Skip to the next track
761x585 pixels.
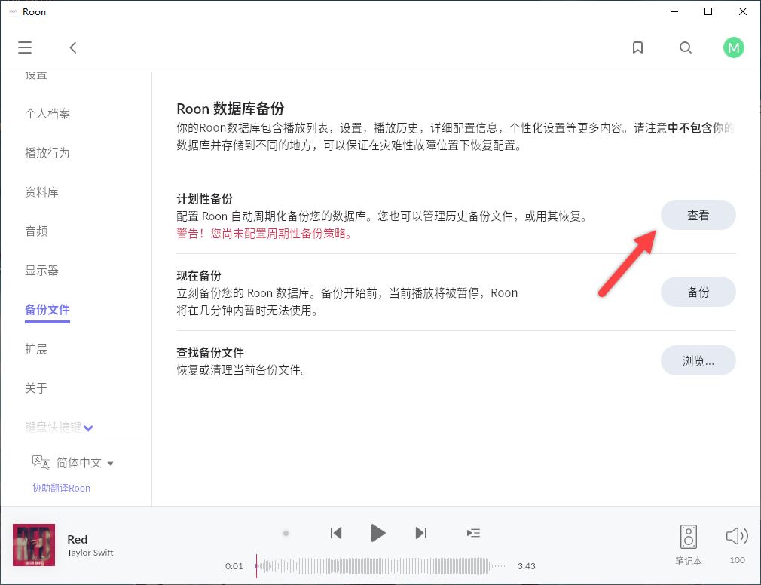[420, 533]
